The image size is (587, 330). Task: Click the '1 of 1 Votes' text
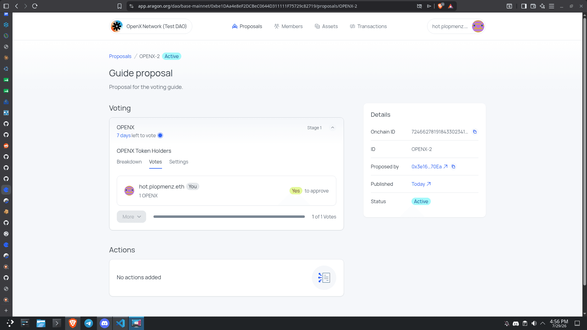[x=324, y=217]
